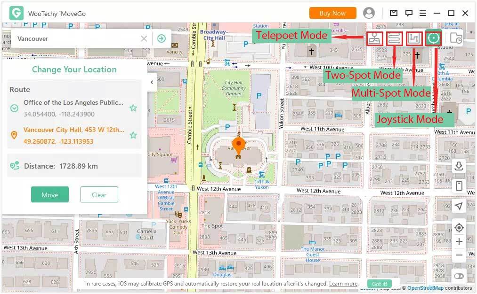Zoom out of the map
The height and width of the screenshot is (294, 477).
[x=459, y=255]
